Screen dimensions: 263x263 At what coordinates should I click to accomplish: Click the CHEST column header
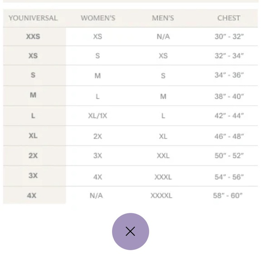tap(229, 18)
